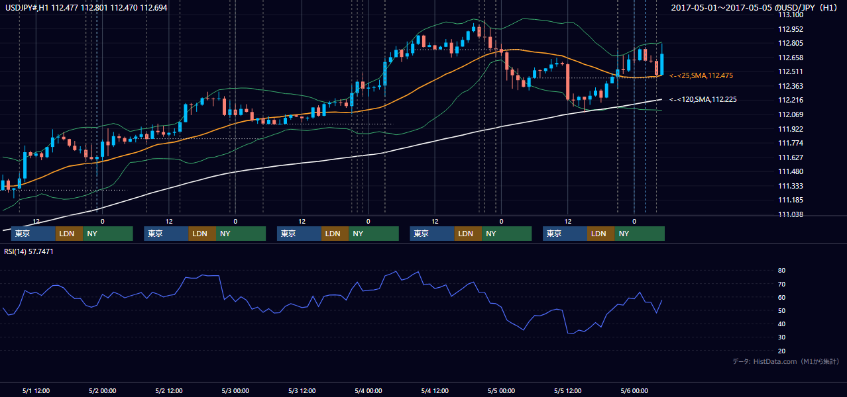The width and height of the screenshot is (847, 397).
Task: Select the last LDN session block
Action: tap(600, 234)
